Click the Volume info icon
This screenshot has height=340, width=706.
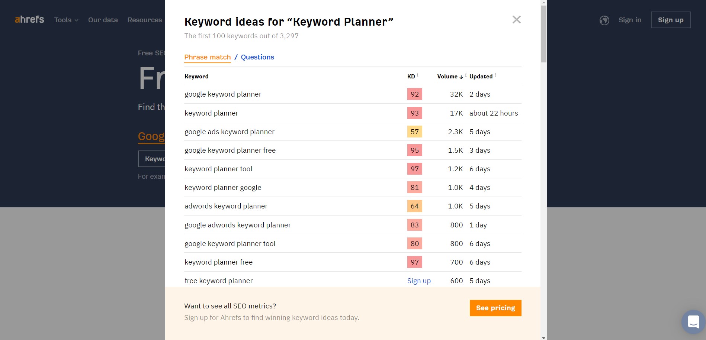pos(466,75)
